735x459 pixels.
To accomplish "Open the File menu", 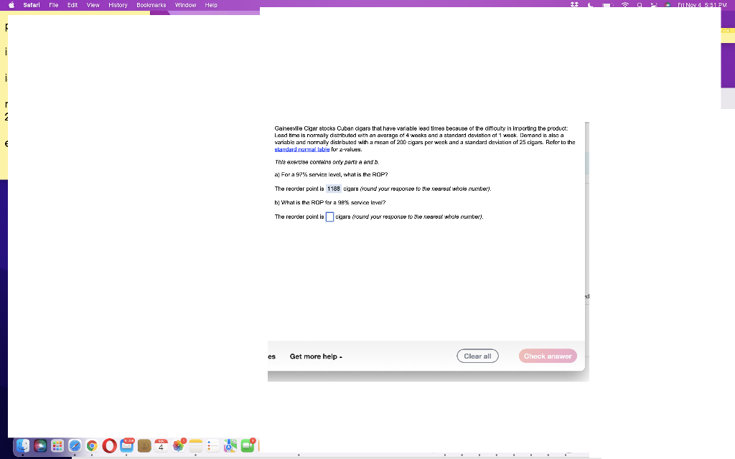I will point(54,5).
